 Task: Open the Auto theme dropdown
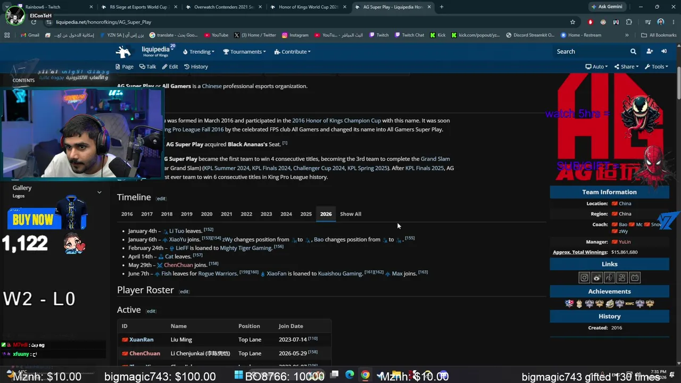click(x=597, y=66)
